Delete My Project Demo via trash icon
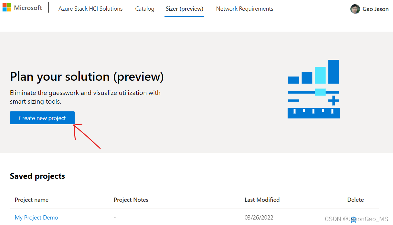Viewport: 393px width, 225px height. coord(353,220)
